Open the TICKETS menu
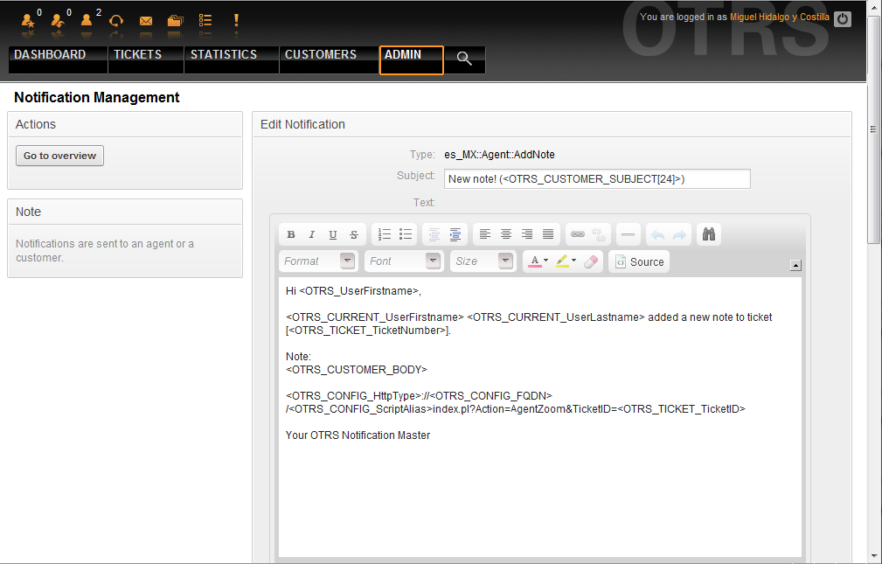This screenshot has width=882, height=564. 138,55
